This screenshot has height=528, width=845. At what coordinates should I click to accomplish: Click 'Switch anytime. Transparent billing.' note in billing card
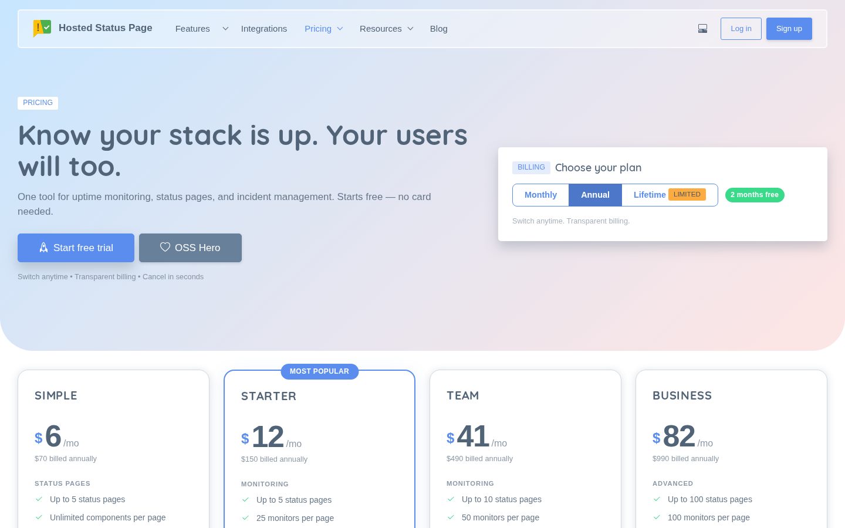pos(571,221)
